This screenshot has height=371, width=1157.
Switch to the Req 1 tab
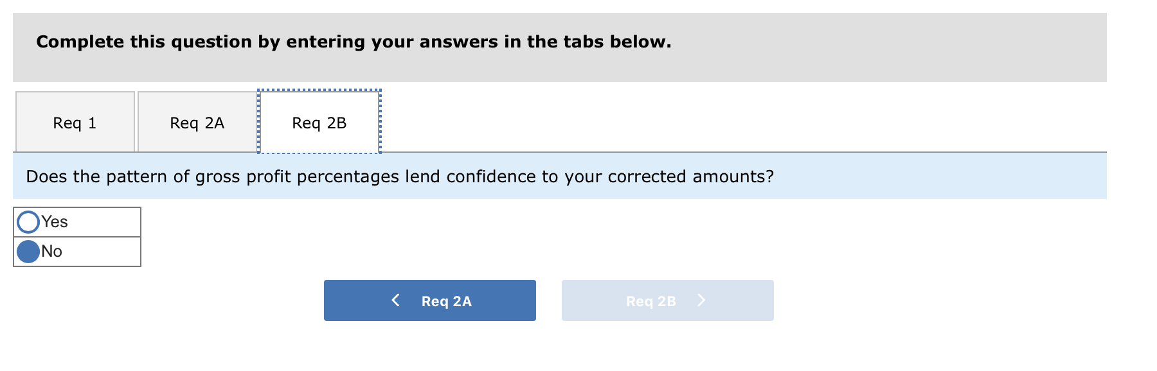tap(75, 123)
